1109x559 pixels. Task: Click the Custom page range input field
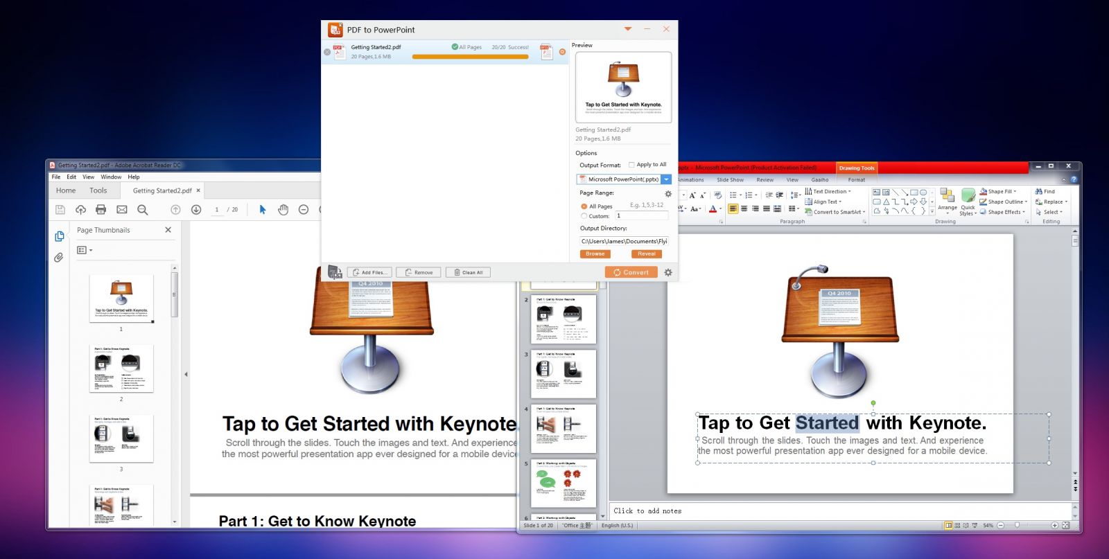click(641, 216)
